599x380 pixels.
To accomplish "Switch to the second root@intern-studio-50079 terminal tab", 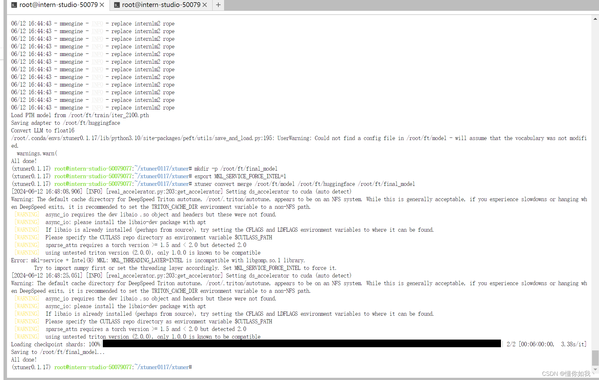I will point(161,5).
